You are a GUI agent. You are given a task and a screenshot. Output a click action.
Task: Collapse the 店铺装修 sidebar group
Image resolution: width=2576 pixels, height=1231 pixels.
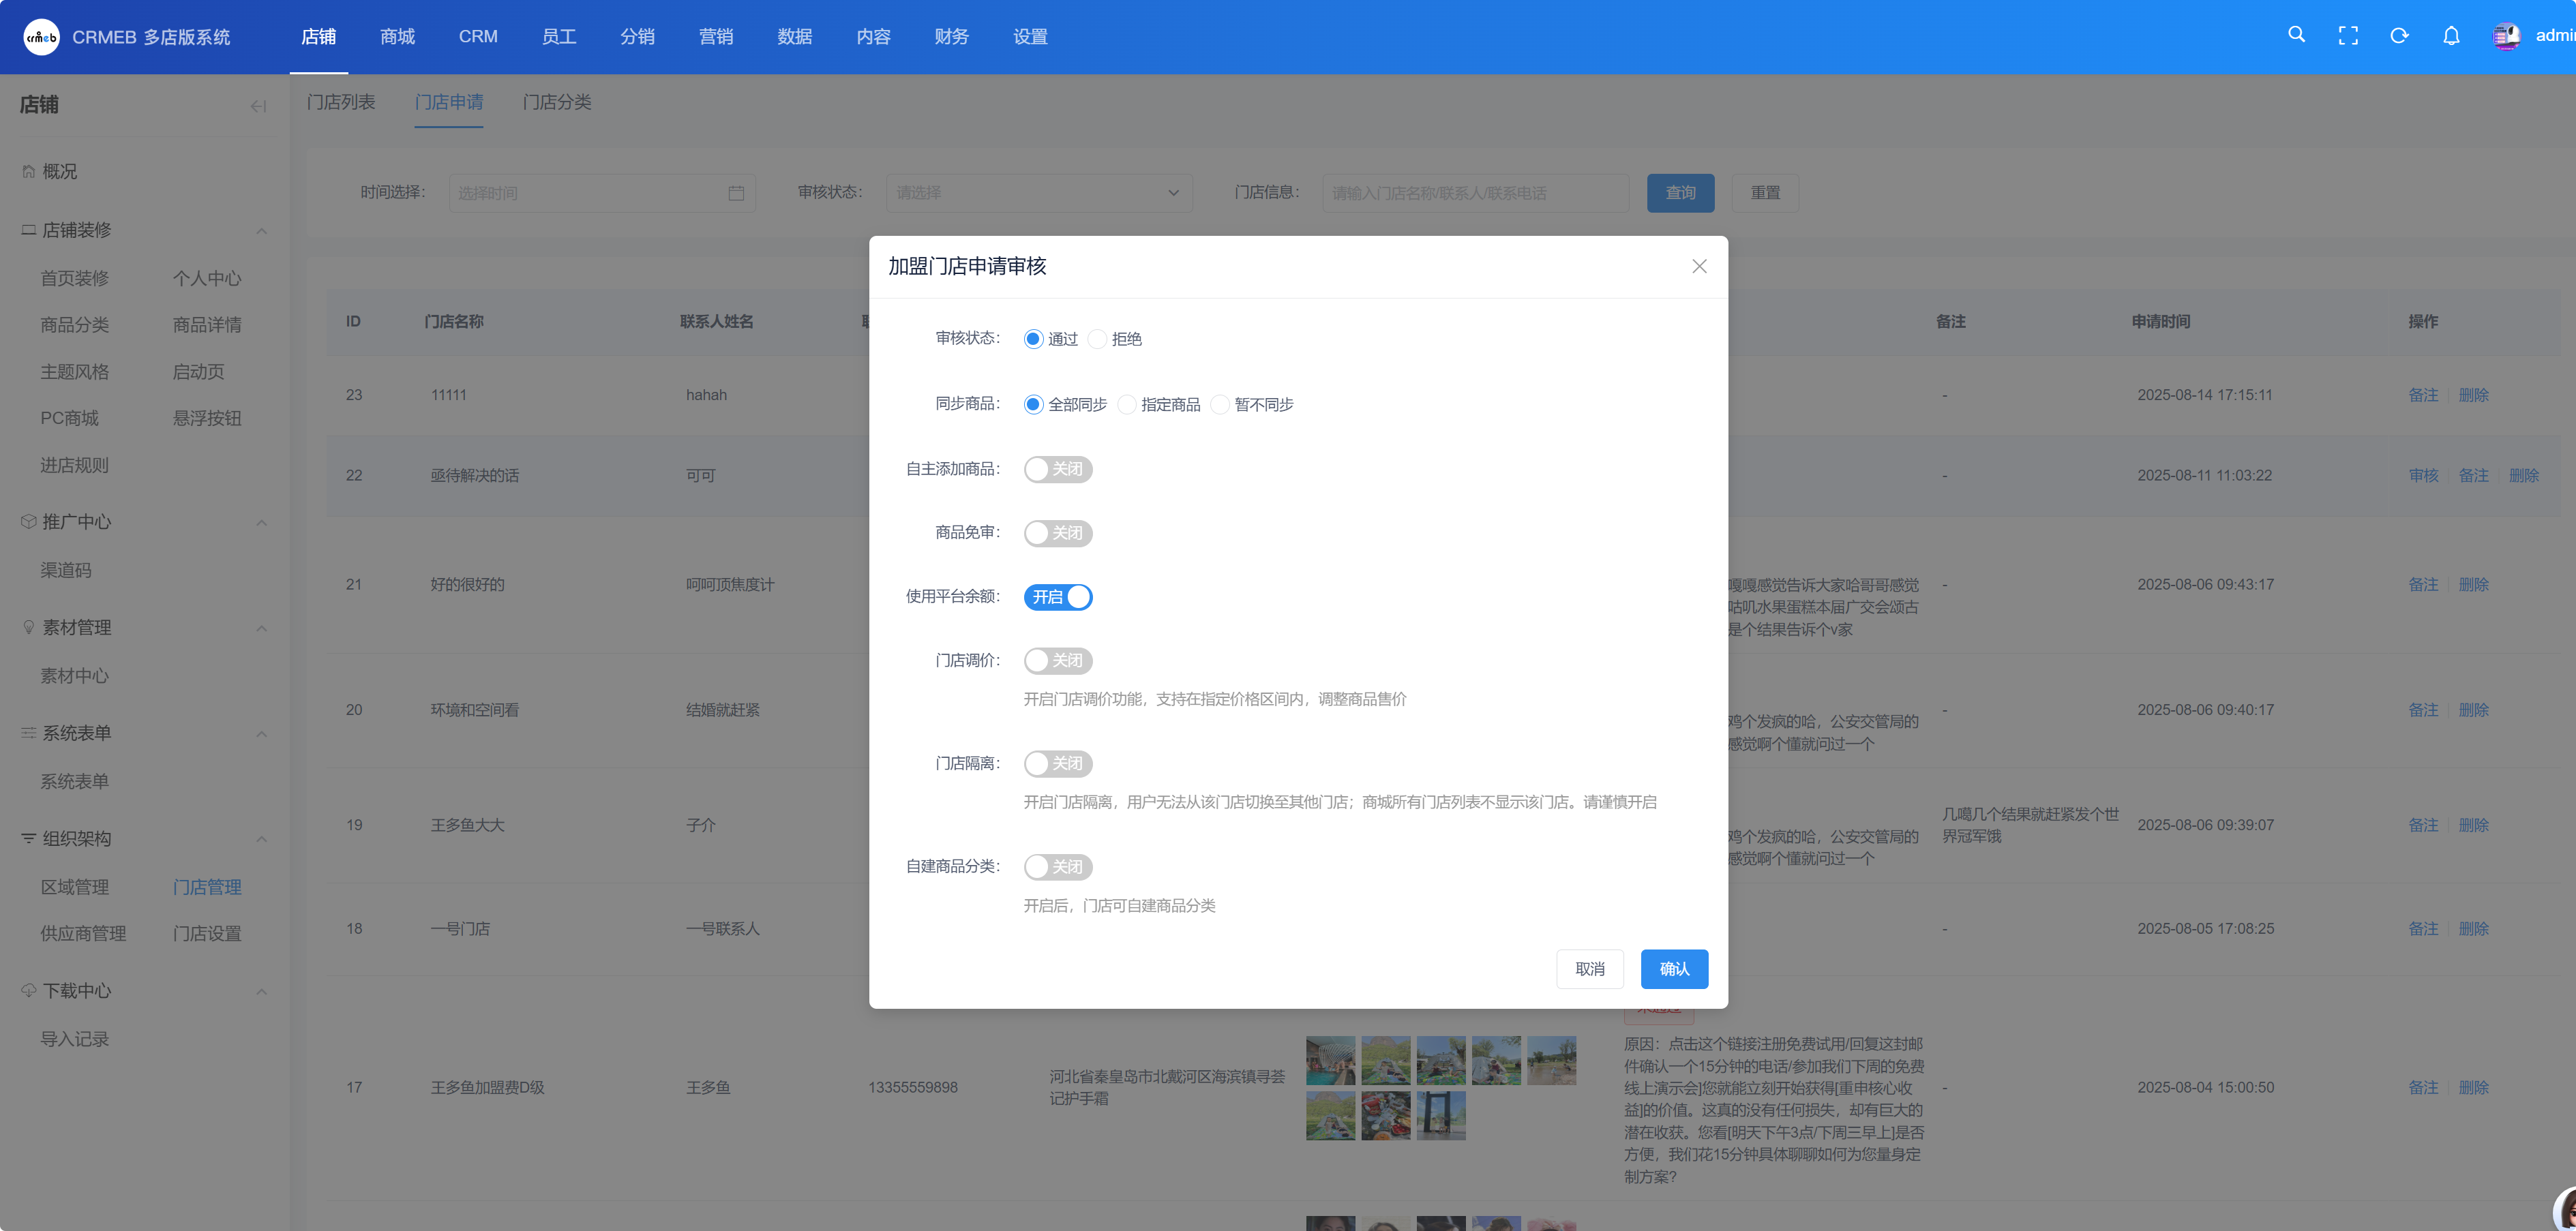261,231
